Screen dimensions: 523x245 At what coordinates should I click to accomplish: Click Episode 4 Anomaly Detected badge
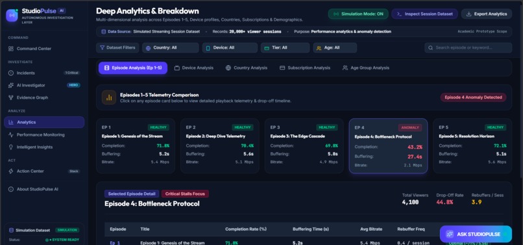473,97
